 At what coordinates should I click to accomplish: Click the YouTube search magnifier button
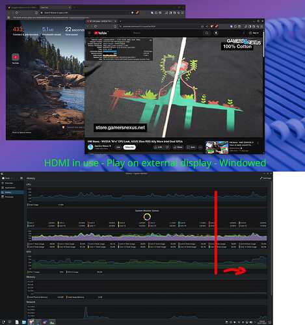tap(207, 33)
